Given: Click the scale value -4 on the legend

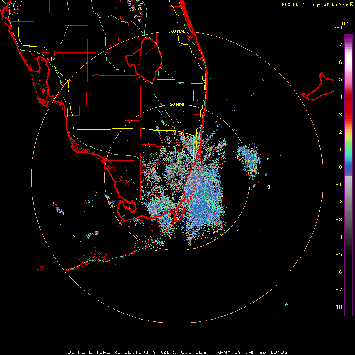Looking at the screenshot, I should point(339,237).
